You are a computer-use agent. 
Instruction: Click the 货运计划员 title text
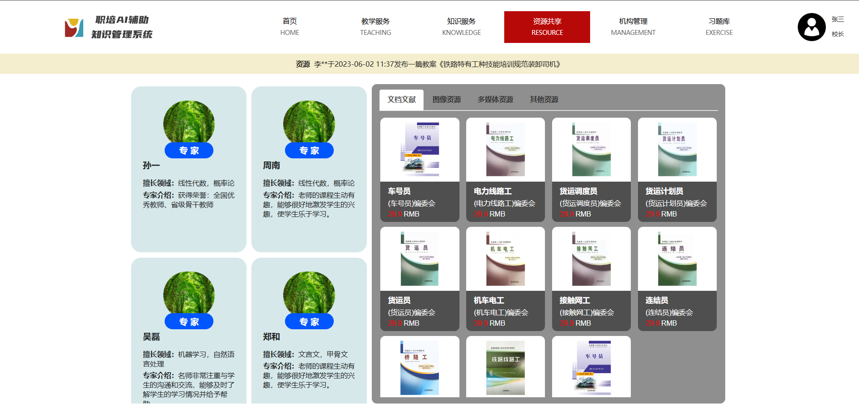[664, 191]
